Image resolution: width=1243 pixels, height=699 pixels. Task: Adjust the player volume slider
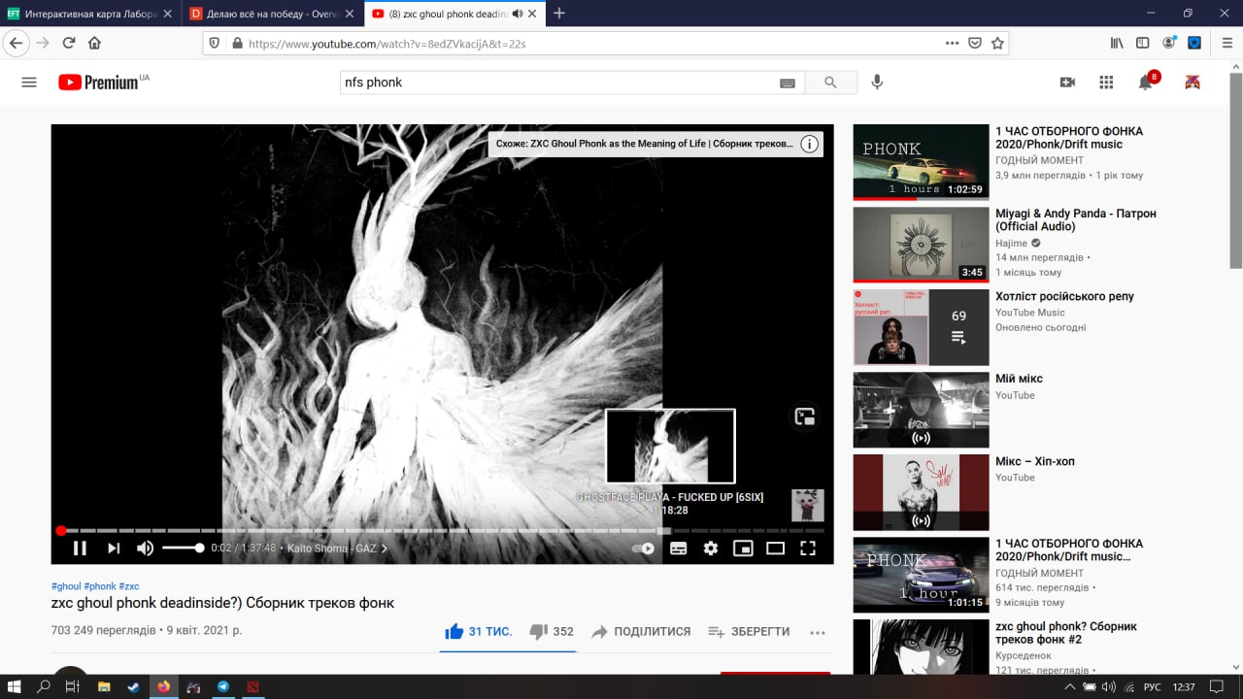tap(183, 549)
